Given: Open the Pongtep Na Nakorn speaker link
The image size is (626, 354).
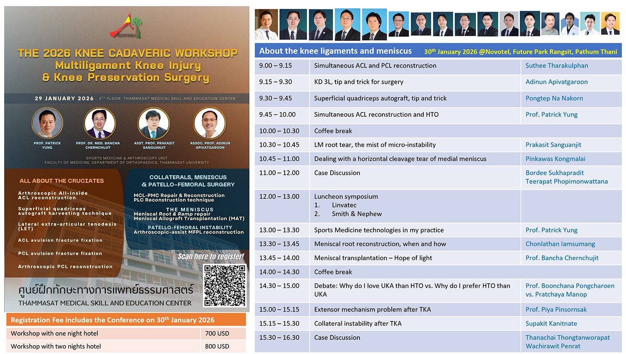Looking at the screenshot, I should (x=554, y=98).
